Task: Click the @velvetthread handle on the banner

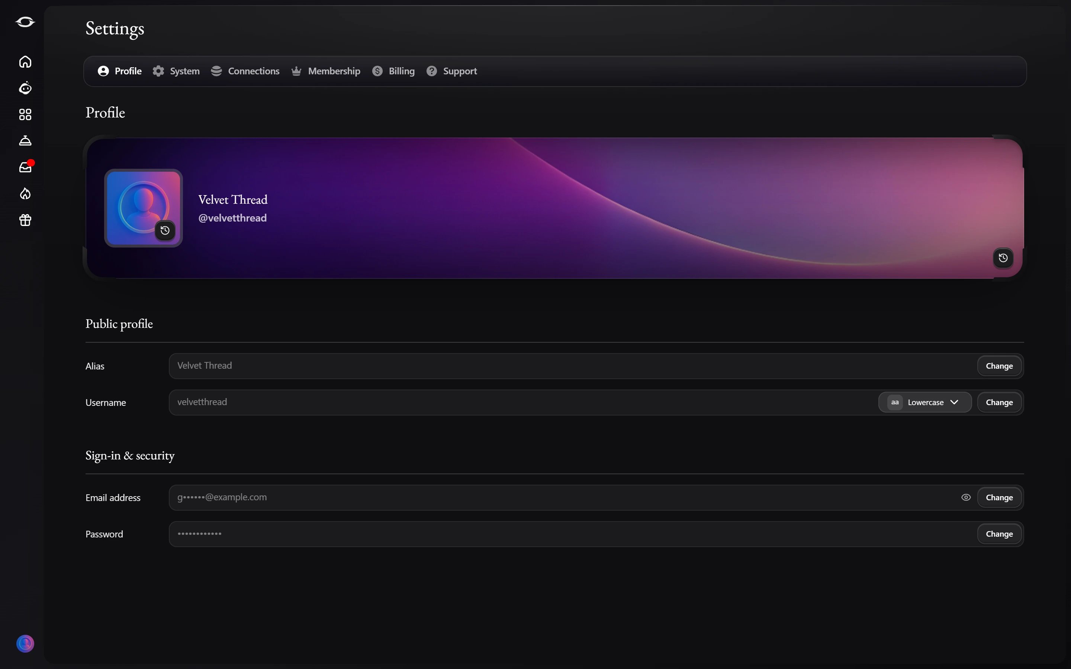Action: point(232,218)
